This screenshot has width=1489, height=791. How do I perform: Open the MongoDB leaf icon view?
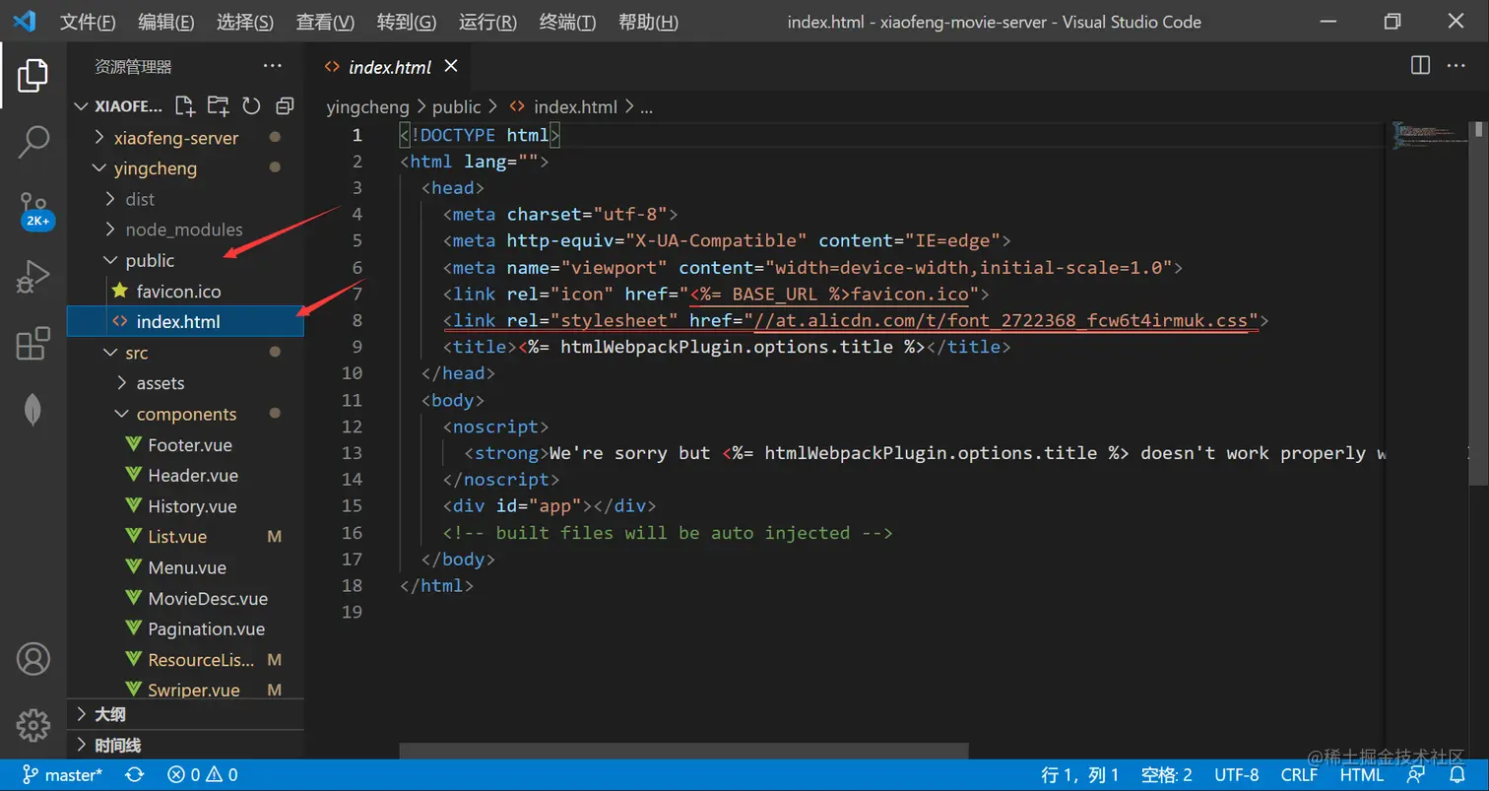pyautogui.click(x=32, y=408)
